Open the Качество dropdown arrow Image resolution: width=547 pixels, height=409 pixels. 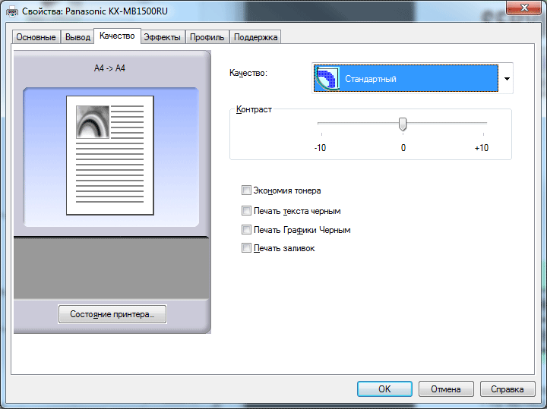coord(507,79)
